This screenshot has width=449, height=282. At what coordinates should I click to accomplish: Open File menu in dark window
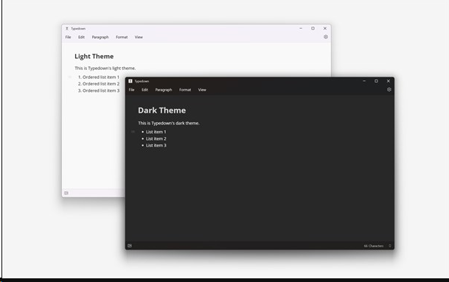pos(131,90)
